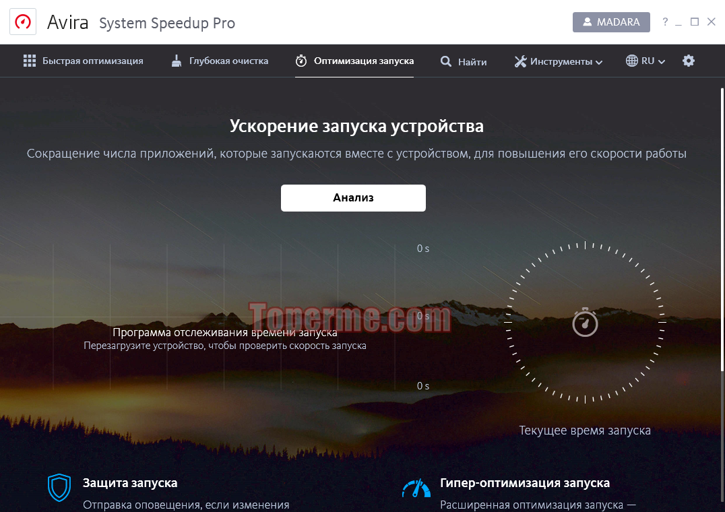Open settings with the gear icon
725x512 pixels.
coord(689,61)
